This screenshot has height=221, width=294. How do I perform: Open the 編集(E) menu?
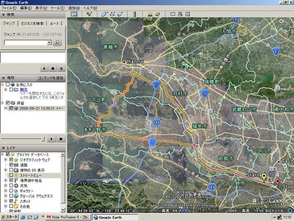pos(26,8)
